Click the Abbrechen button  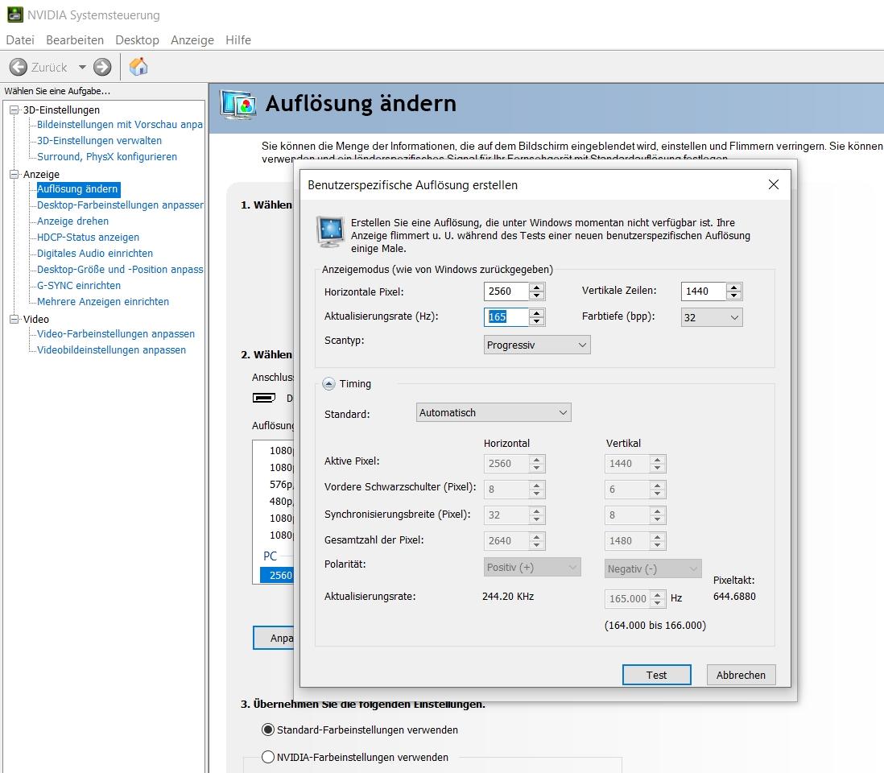pyautogui.click(x=741, y=675)
